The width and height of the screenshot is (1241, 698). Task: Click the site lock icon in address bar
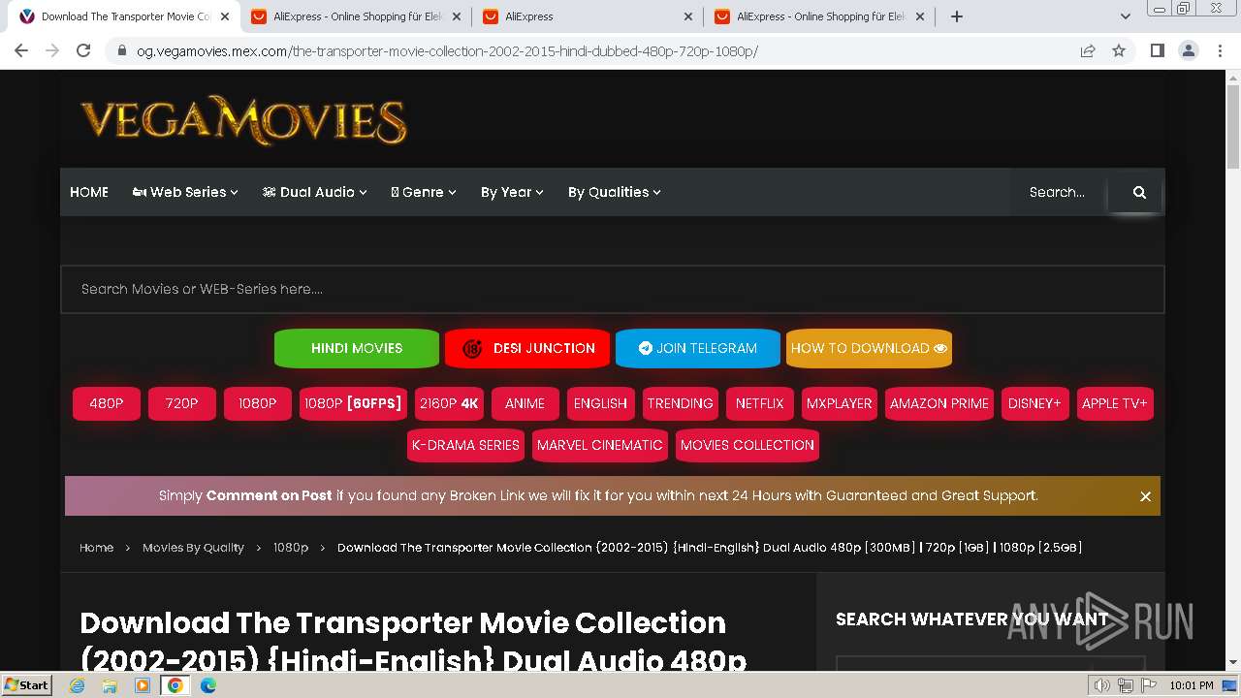pyautogui.click(x=121, y=50)
